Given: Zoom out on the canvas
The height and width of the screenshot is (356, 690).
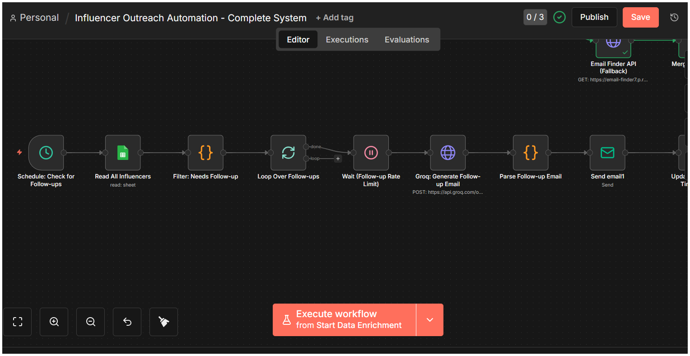Looking at the screenshot, I should click(x=91, y=322).
